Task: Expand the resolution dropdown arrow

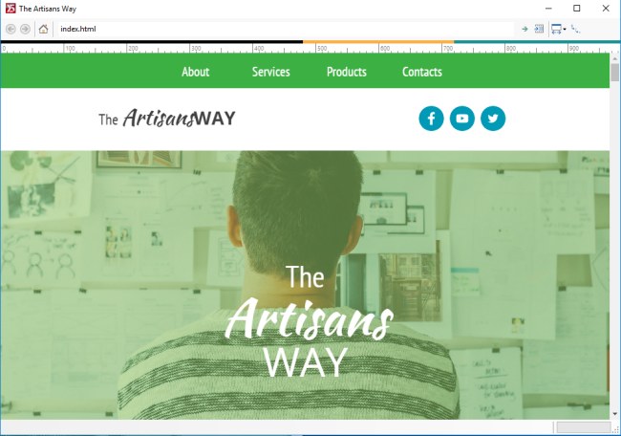Action: [x=565, y=29]
